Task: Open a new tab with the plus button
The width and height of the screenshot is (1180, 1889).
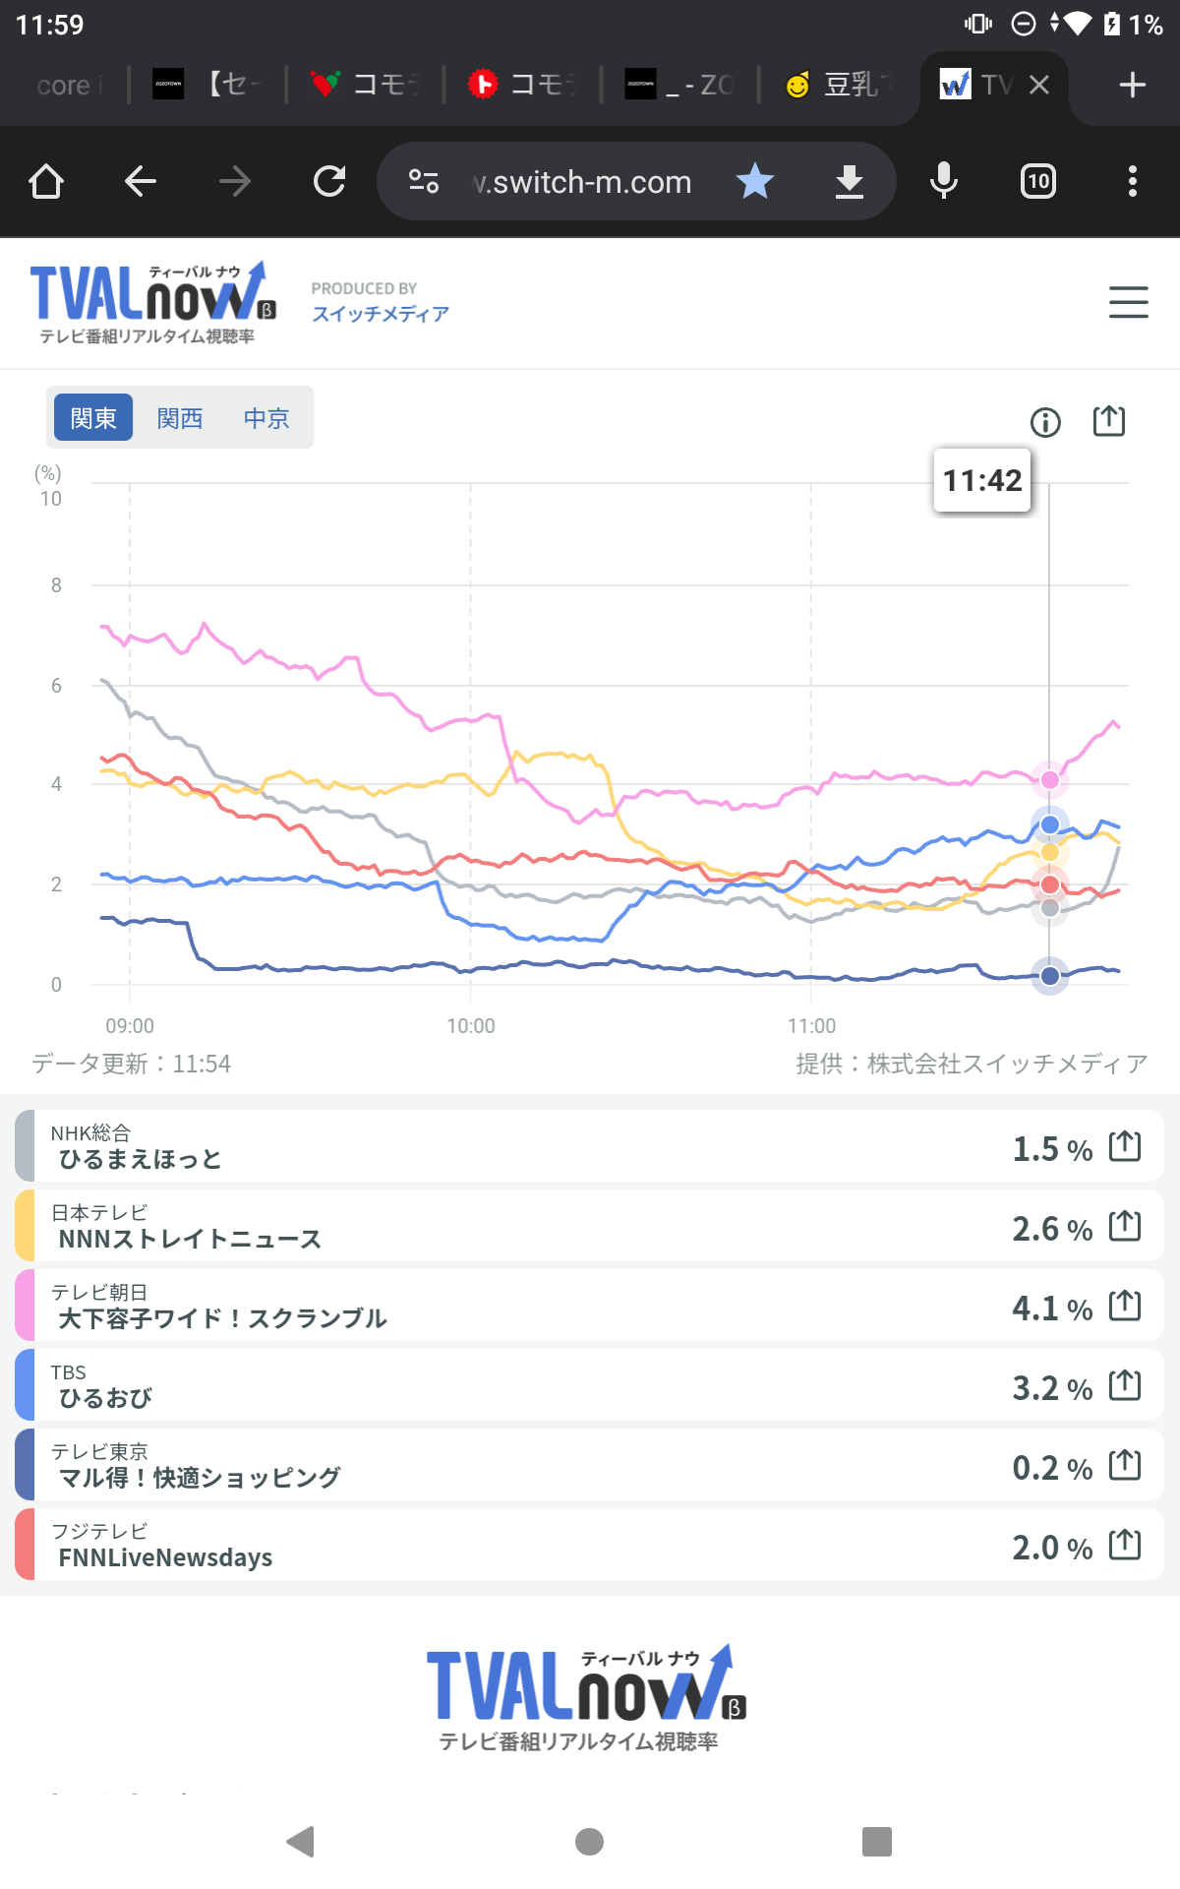Action: (1133, 86)
